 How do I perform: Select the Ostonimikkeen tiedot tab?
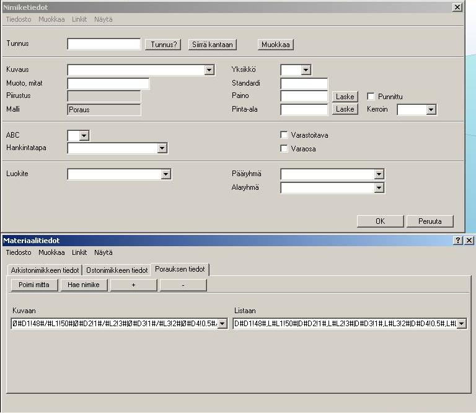pyautogui.click(x=117, y=270)
